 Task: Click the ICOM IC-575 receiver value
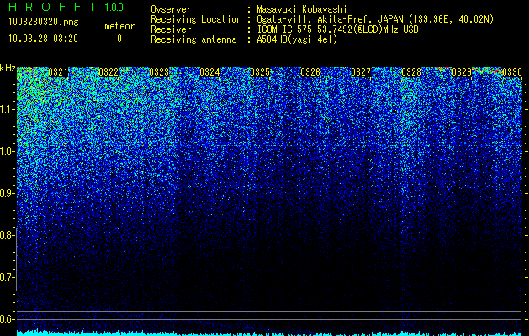click(337, 29)
